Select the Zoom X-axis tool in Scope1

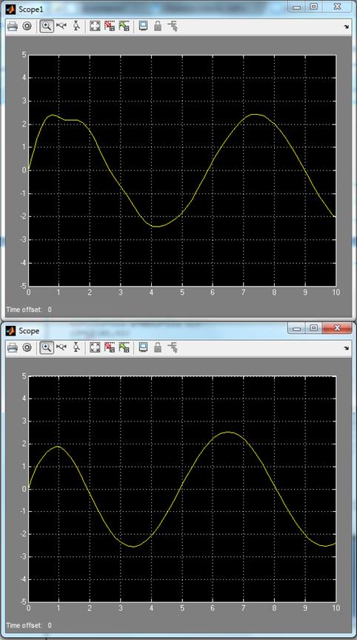pos(61,27)
